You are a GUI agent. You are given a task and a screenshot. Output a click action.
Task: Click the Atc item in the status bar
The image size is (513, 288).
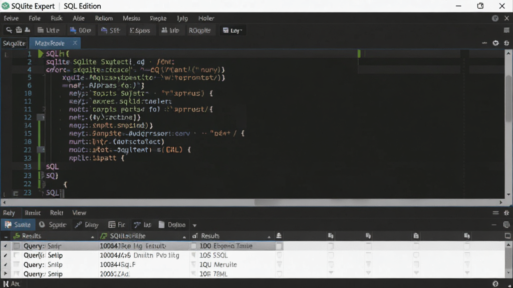[12, 284]
